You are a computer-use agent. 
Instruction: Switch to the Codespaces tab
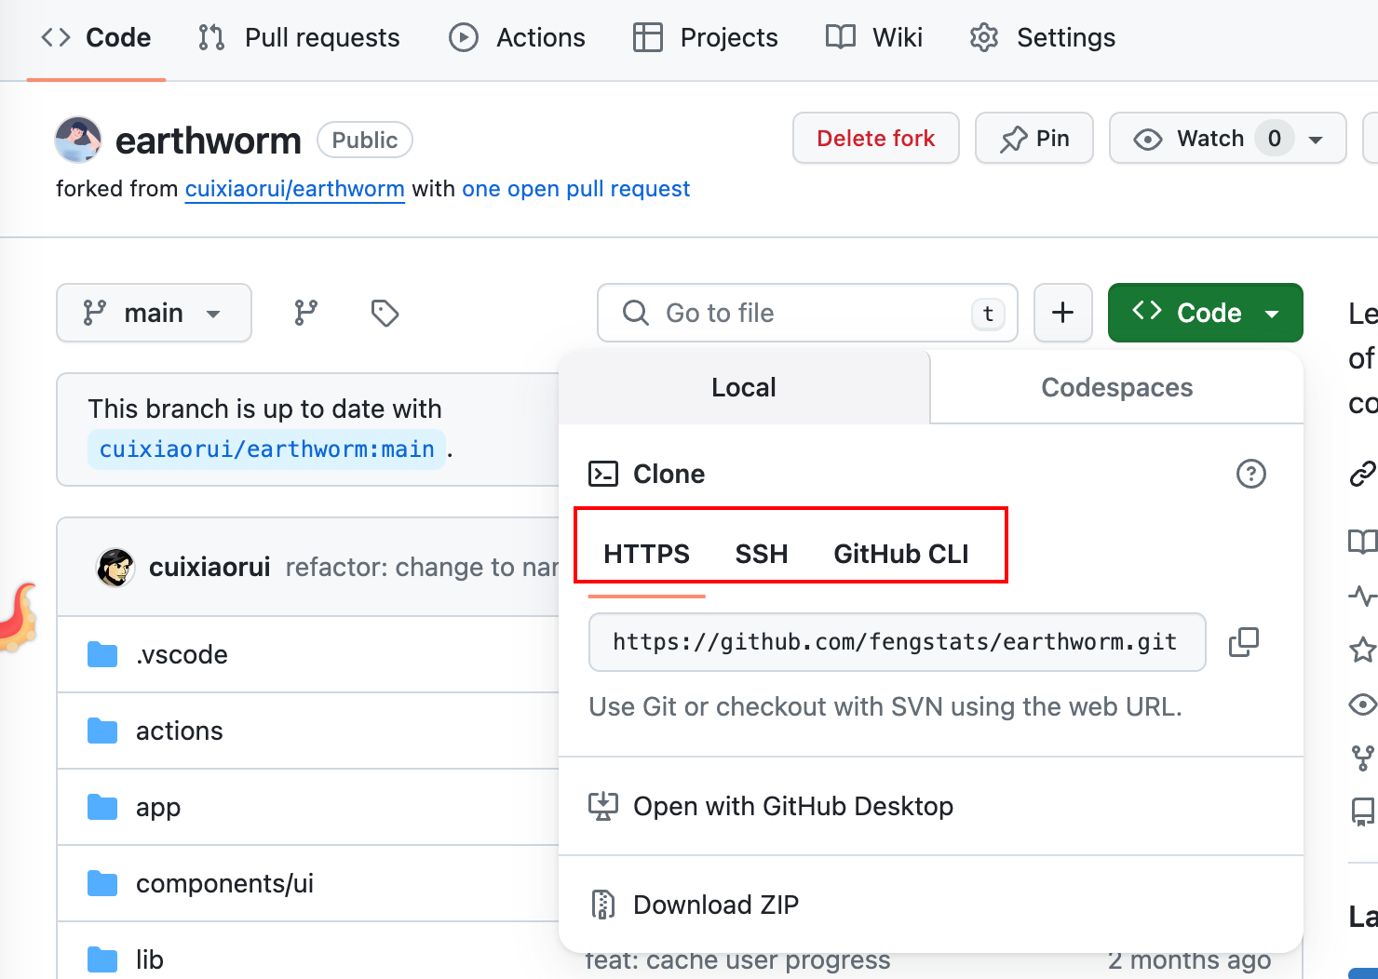click(x=1116, y=387)
